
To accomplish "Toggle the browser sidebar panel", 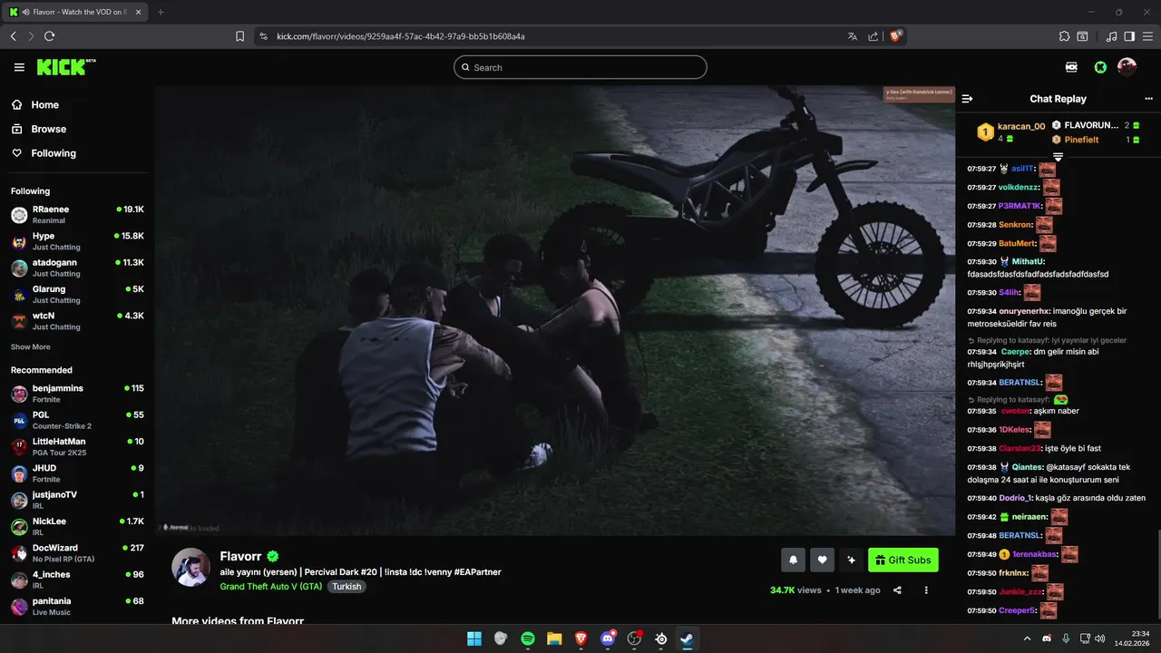I will click(1129, 36).
